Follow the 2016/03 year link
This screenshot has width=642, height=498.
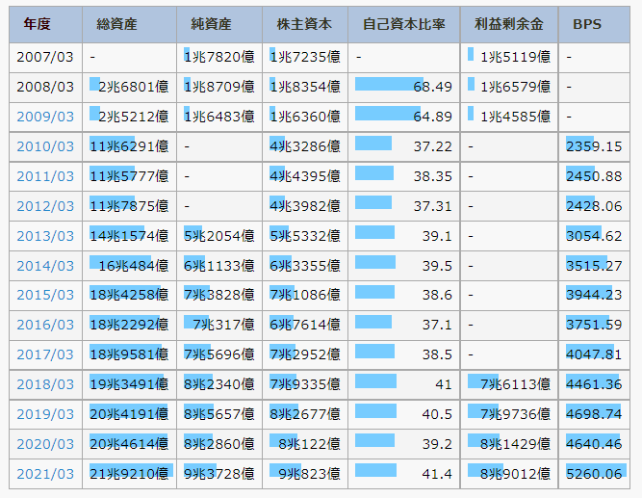point(45,325)
